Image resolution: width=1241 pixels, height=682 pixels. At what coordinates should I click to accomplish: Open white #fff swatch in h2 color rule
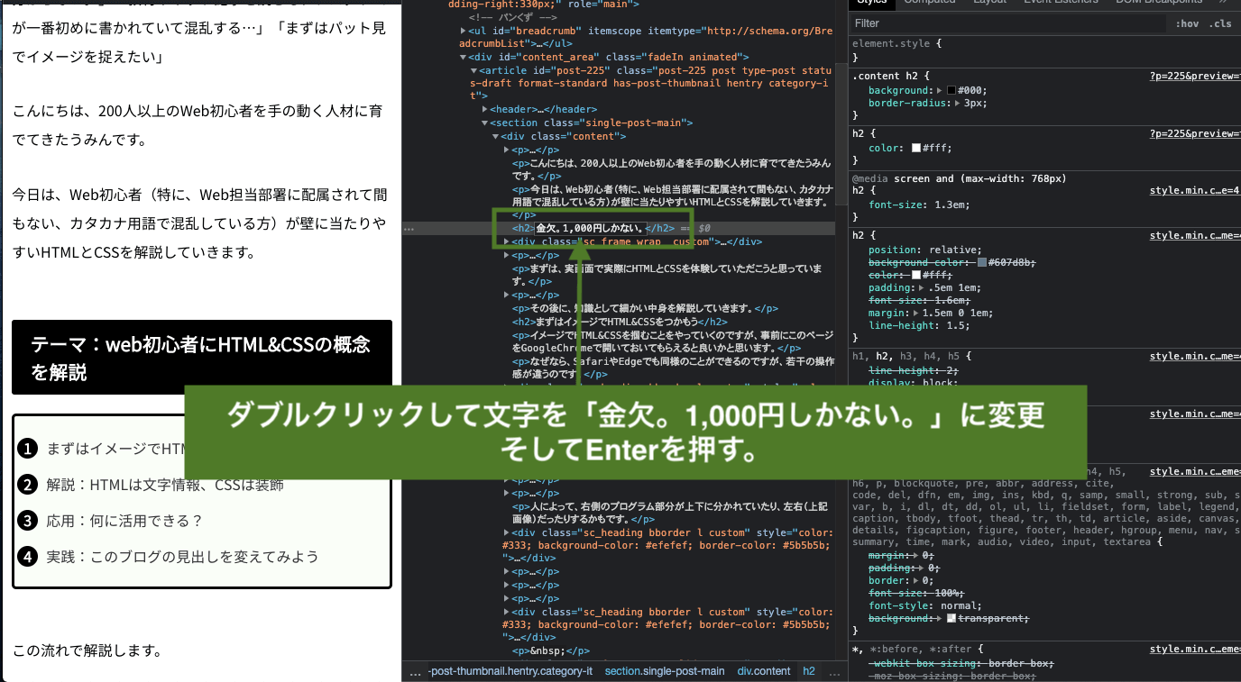(x=916, y=148)
